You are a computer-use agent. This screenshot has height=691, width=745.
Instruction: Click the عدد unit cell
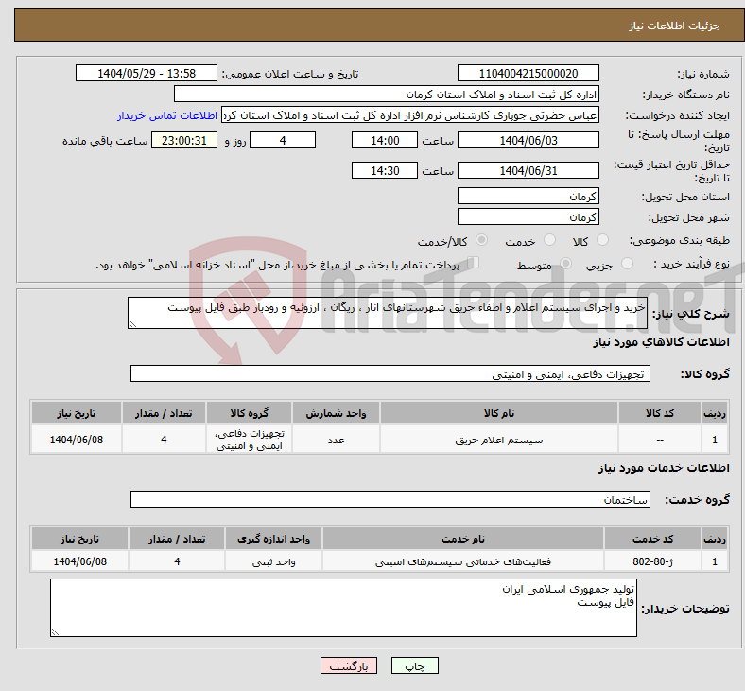pyautogui.click(x=336, y=440)
